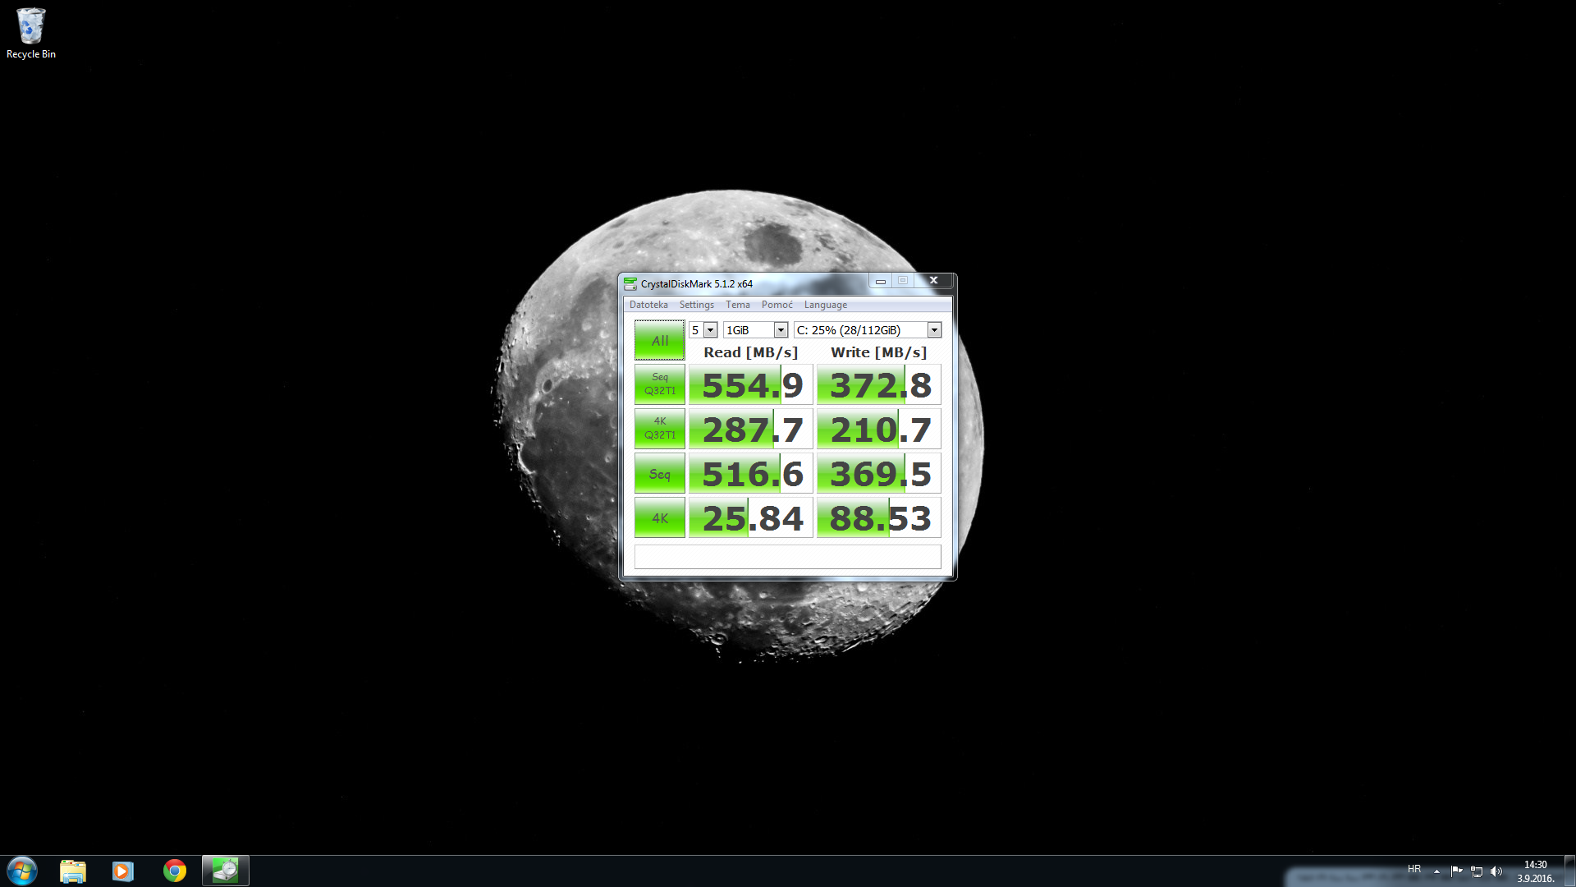
Task: Click the Action Center flag icon
Action: click(1456, 871)
